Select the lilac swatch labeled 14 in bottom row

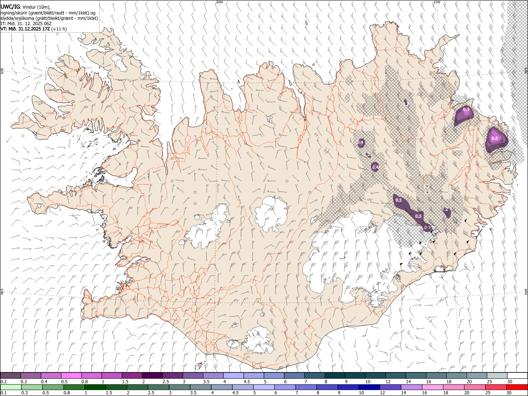pos(411,387)
